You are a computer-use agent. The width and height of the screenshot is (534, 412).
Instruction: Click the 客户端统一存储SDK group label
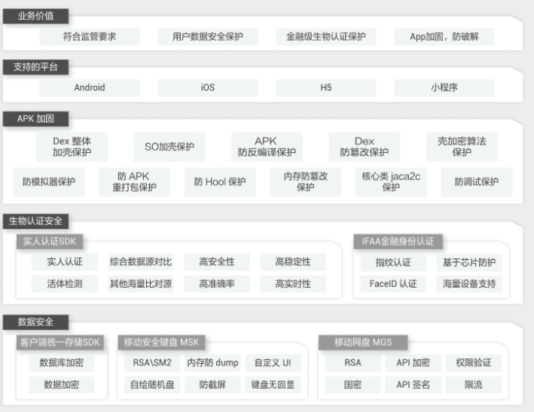pos(60,343)
